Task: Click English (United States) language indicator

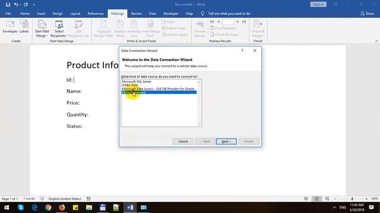Action: [x=65, y=199]
